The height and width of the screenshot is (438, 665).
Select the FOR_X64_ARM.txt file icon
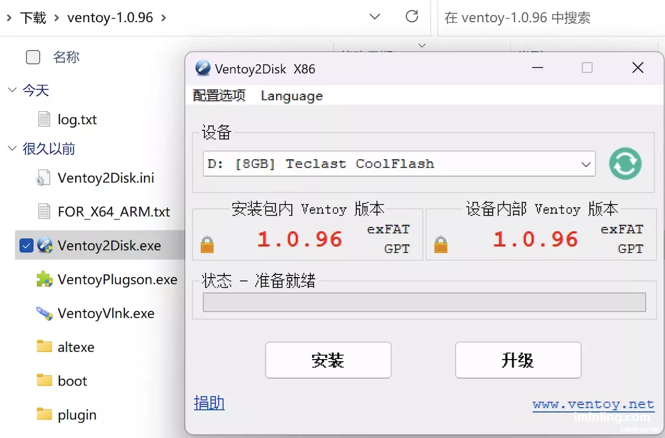pyautogui.click(x=44, y=211)
